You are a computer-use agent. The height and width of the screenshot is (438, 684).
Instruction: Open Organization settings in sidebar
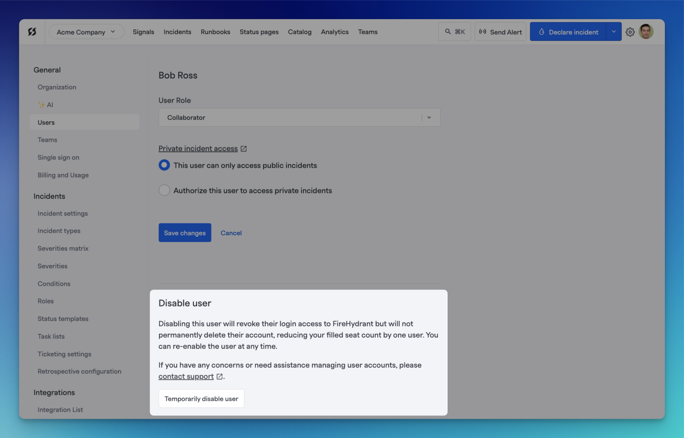(x=57, y=87)
